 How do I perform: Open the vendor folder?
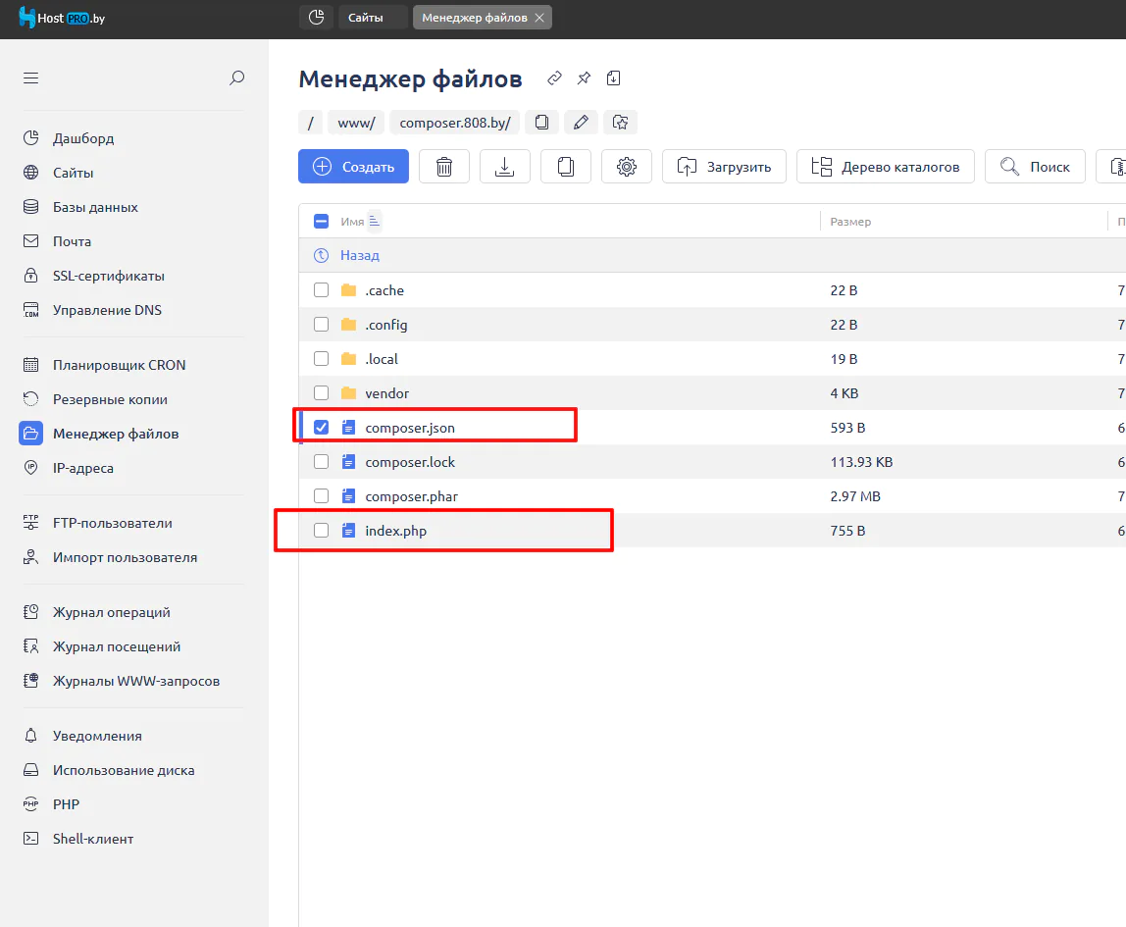[x=386, y=393]
